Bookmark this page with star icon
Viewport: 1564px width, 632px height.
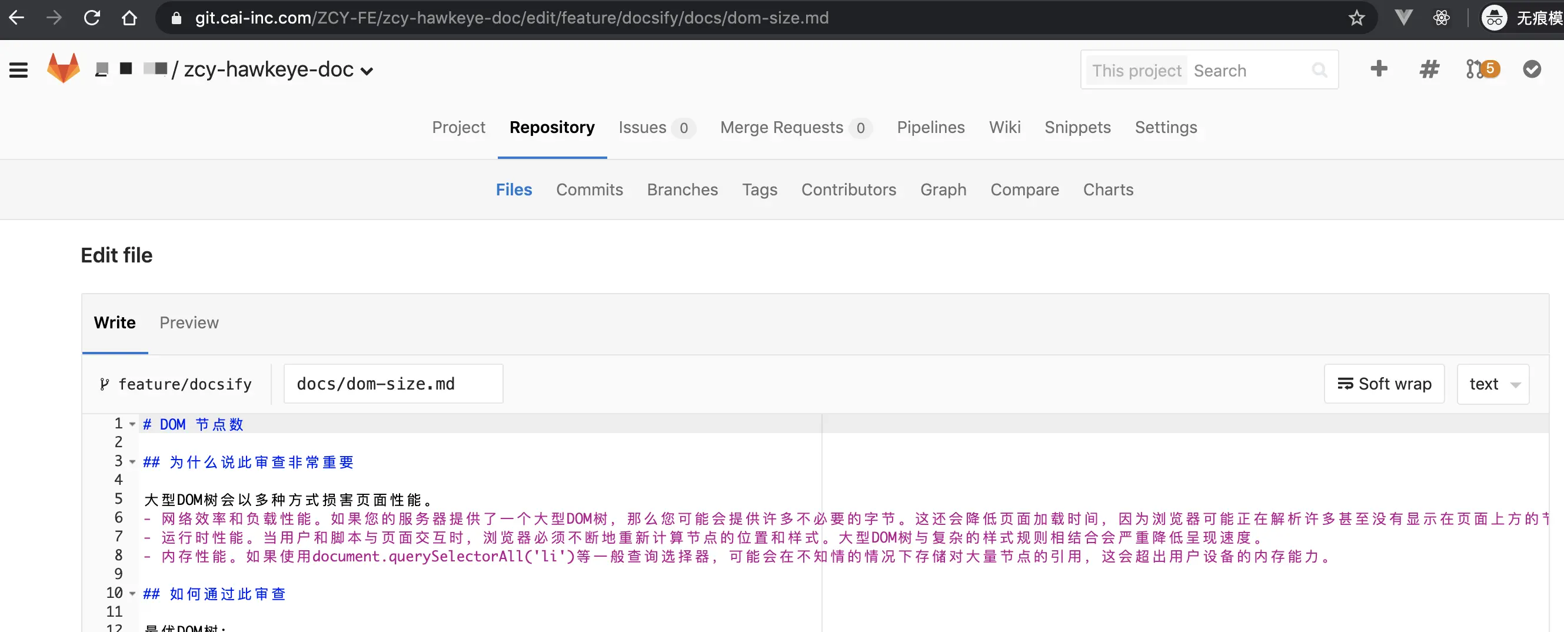1356,18
